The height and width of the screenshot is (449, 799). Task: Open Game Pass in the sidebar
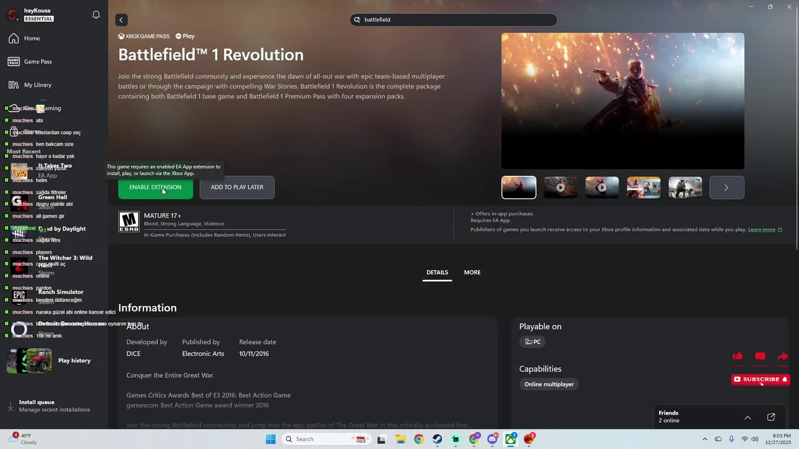click(54, 62)
